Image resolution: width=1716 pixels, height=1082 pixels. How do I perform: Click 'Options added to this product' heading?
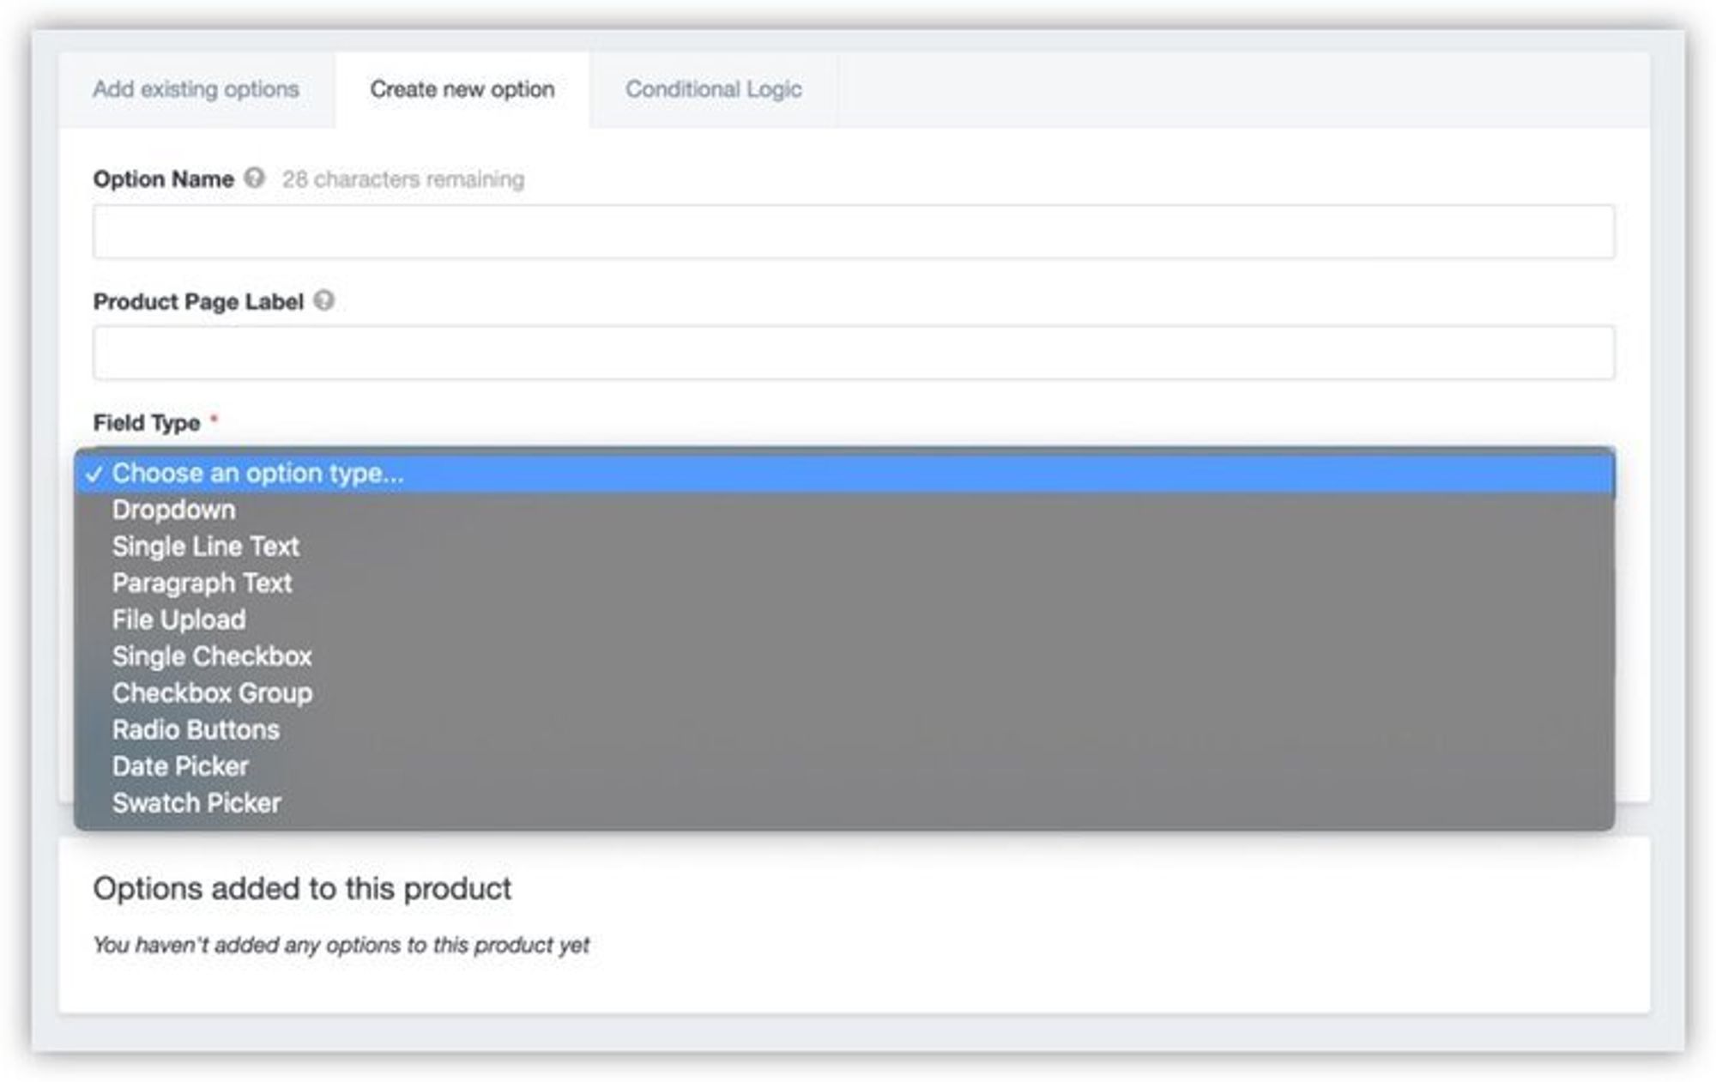(302, 888)
